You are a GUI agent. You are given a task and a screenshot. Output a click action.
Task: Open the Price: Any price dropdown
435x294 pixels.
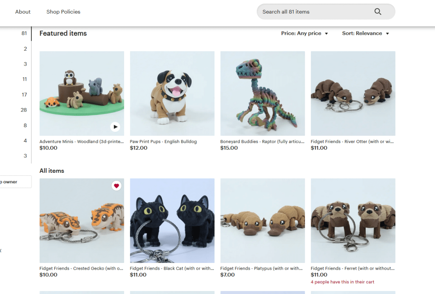tap(304, 34)
